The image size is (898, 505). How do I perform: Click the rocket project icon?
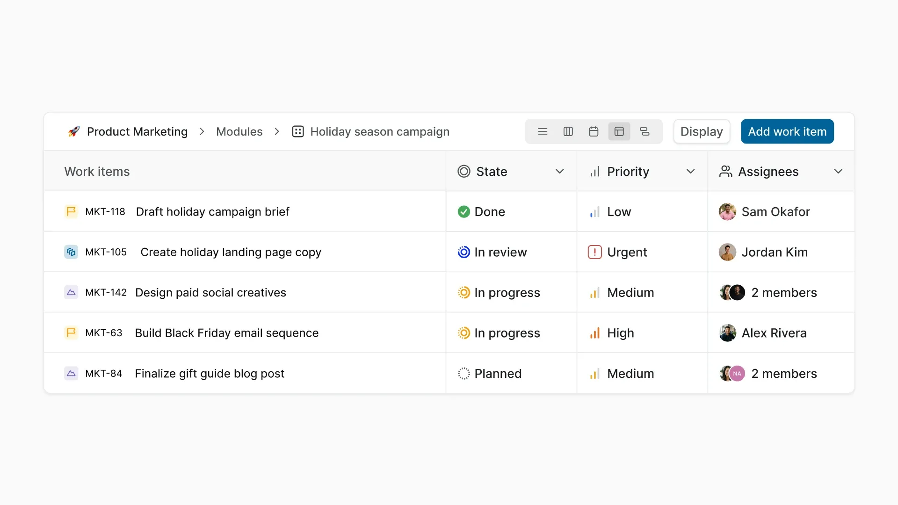tap(74, 132)
